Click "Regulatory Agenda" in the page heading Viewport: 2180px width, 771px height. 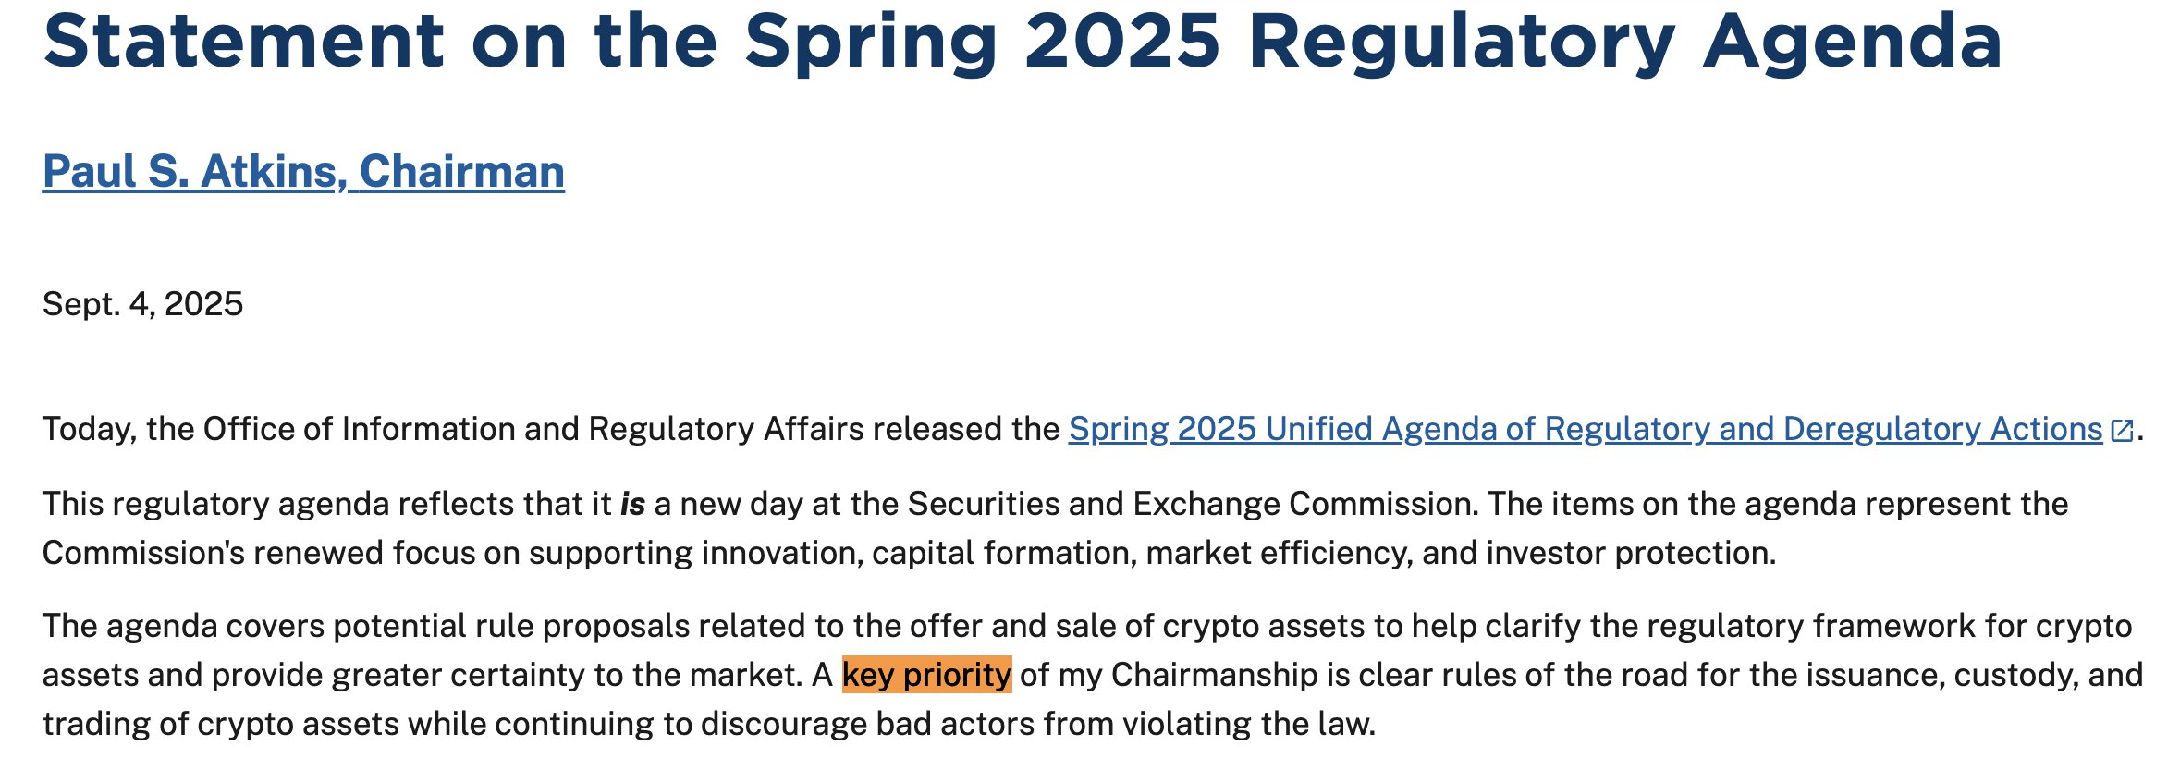click(1624, 41)
